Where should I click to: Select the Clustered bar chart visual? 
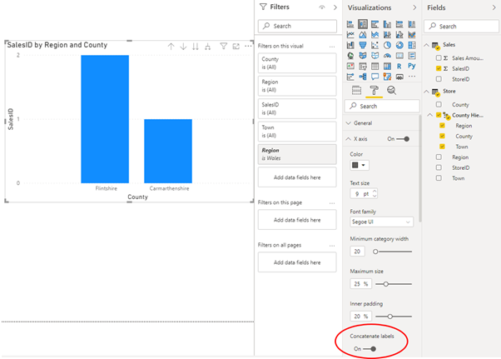point(375,24)
